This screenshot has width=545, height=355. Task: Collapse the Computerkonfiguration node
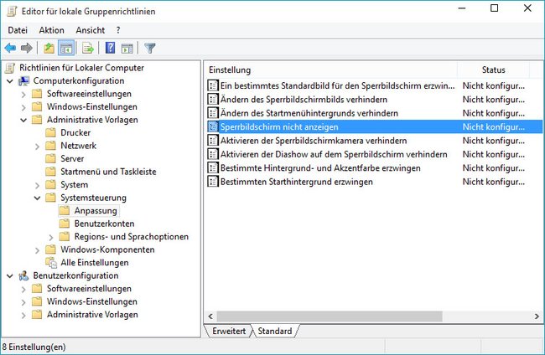click(x=10, y=81)
